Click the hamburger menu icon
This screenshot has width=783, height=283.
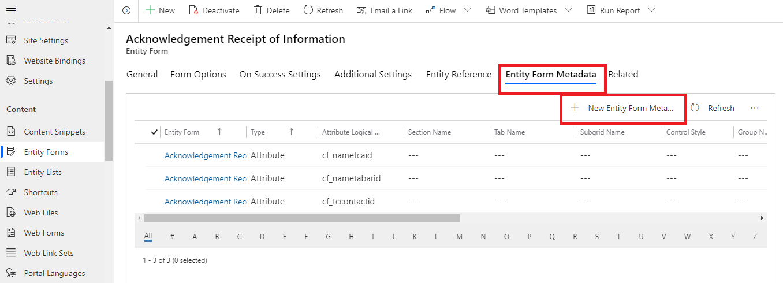(11, 10)
